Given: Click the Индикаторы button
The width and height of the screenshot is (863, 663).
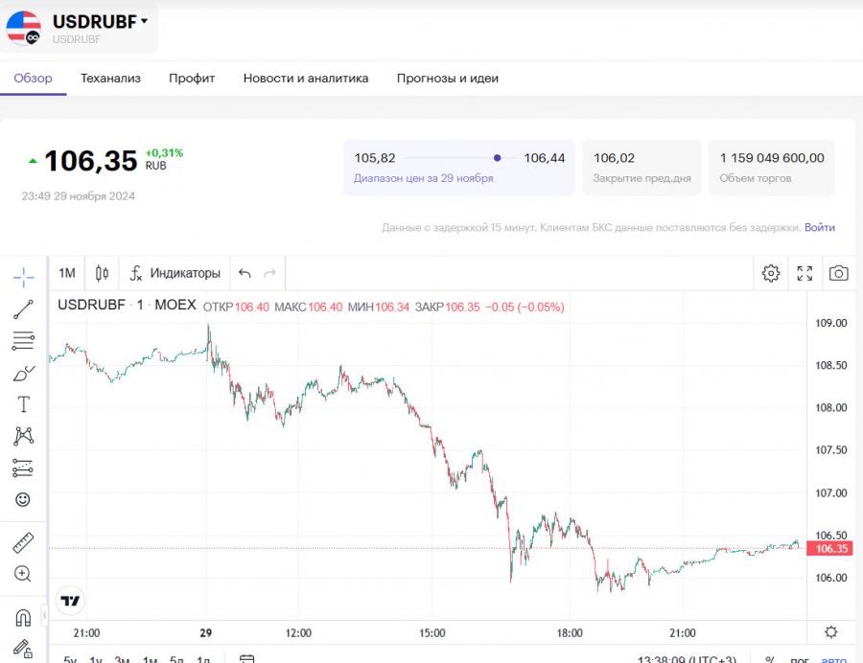Looking at the screenshot, I should point(175,273).
